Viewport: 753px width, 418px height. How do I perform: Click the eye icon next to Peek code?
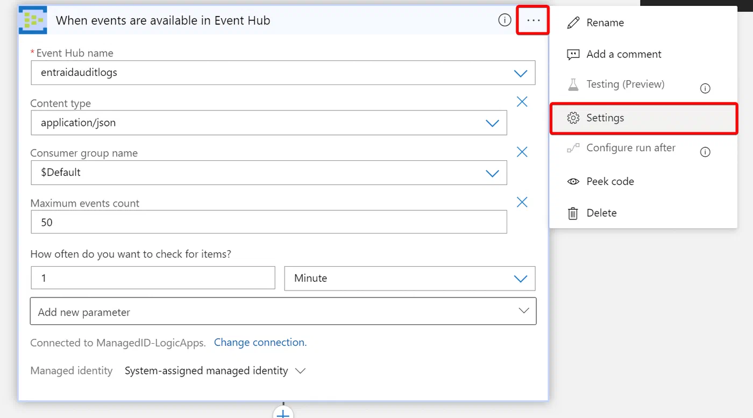tap(573, 181)
